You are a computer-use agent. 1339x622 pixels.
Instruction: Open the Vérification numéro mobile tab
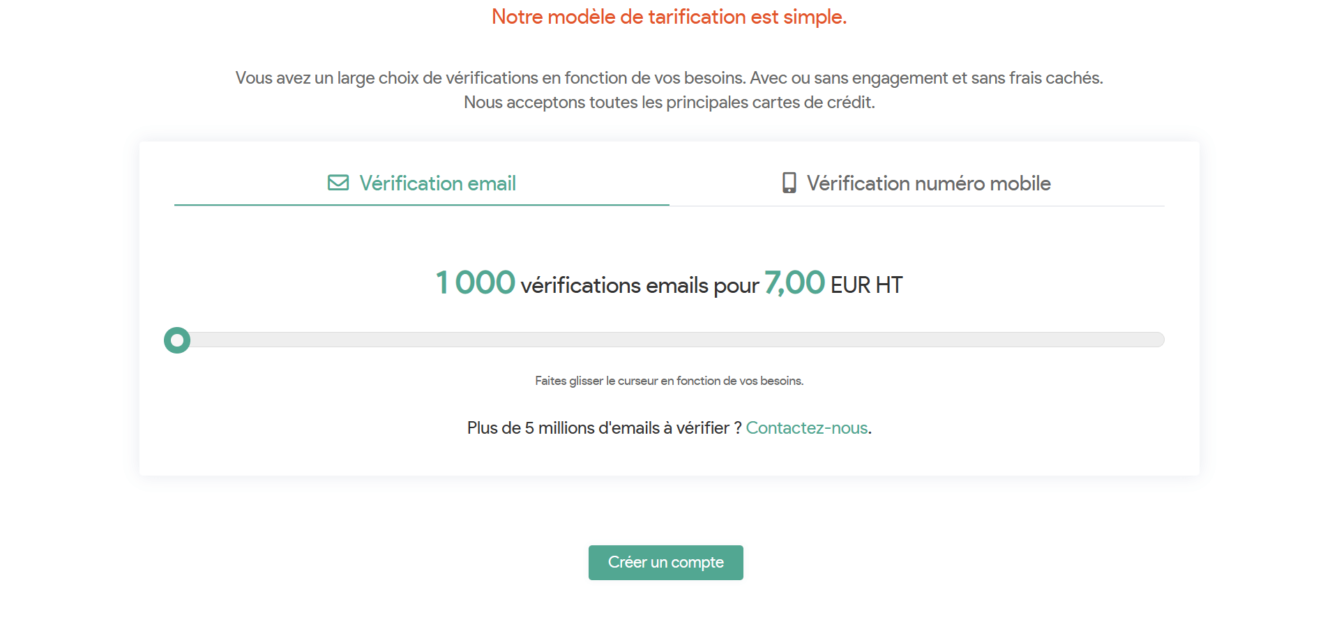tap(928, 183)
